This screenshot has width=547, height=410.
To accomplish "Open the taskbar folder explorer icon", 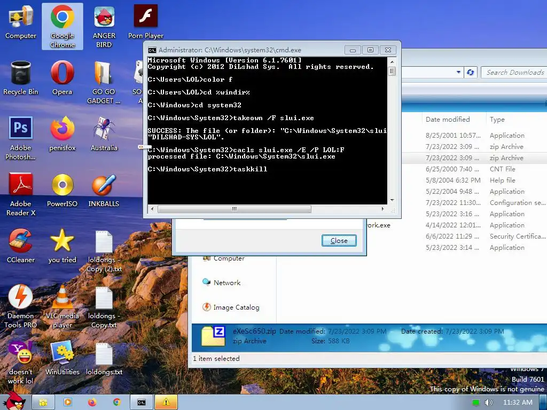I will click(43, 403).
